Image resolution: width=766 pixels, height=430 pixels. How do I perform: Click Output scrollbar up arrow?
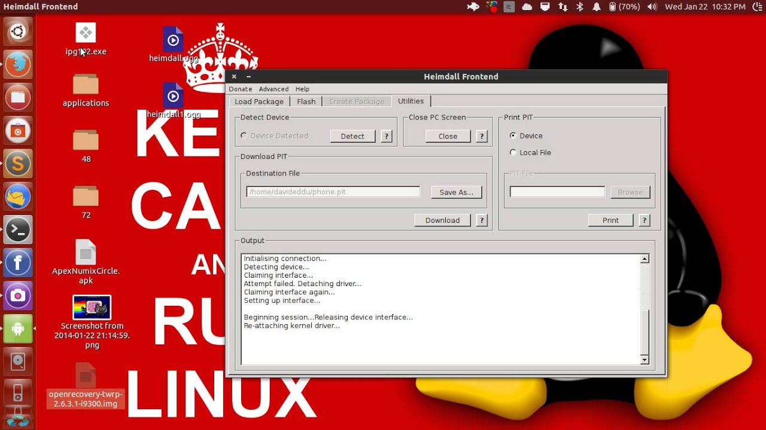point(645,259)
